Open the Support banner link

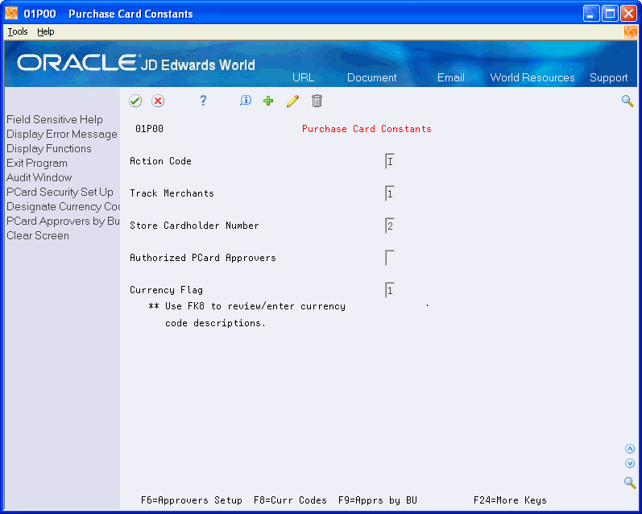[608, 77]
